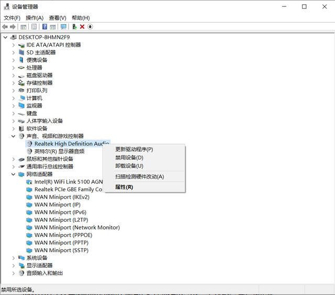The height and width of the screenshot is (295, 335).
Task: Choose 禁用设备(D) from the context menu
Action: 145,158
